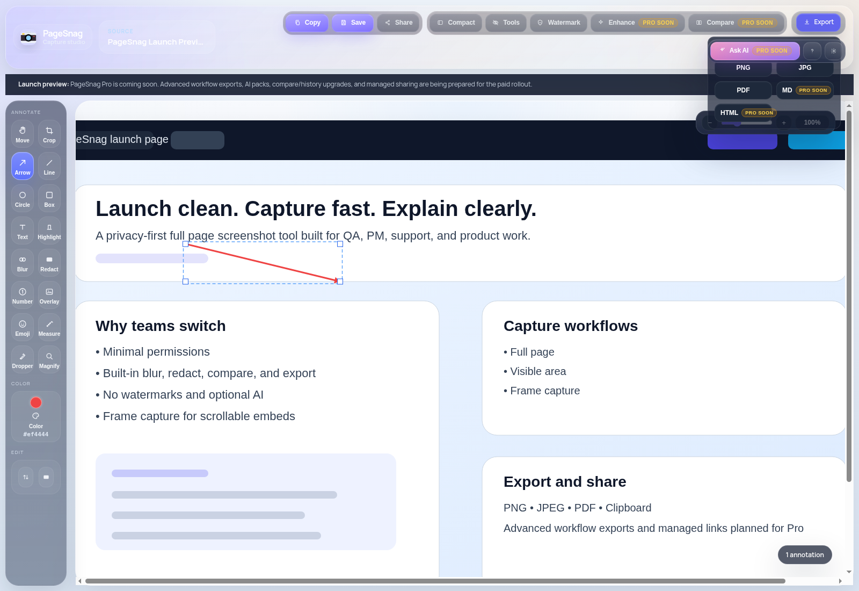Click the Ask AI button
This screenshot has height=591, width=859.
(x=755, y=51)
